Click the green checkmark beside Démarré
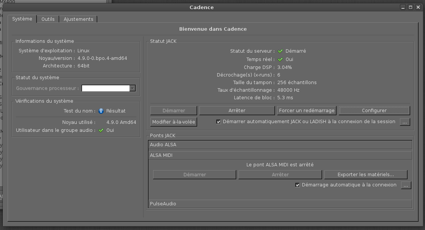The image size is (425, 230). (x=280, y=51)
